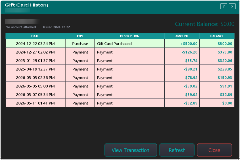This screenshot has width=240, height=160.
Task: Click the $32.89 balance cell
Action: (x=217, y=94)
